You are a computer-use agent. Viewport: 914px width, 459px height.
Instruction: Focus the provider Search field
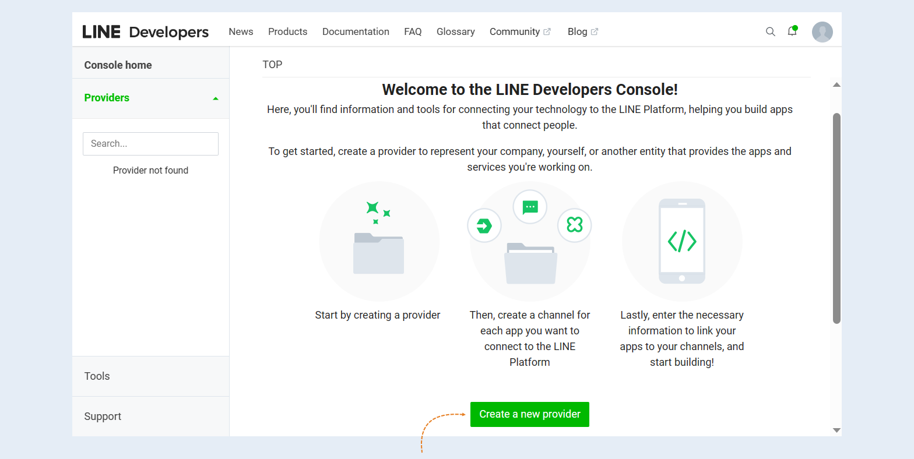pos(151,144)
